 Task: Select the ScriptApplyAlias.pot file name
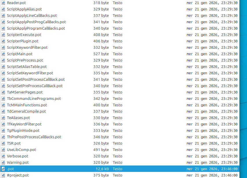24,9
